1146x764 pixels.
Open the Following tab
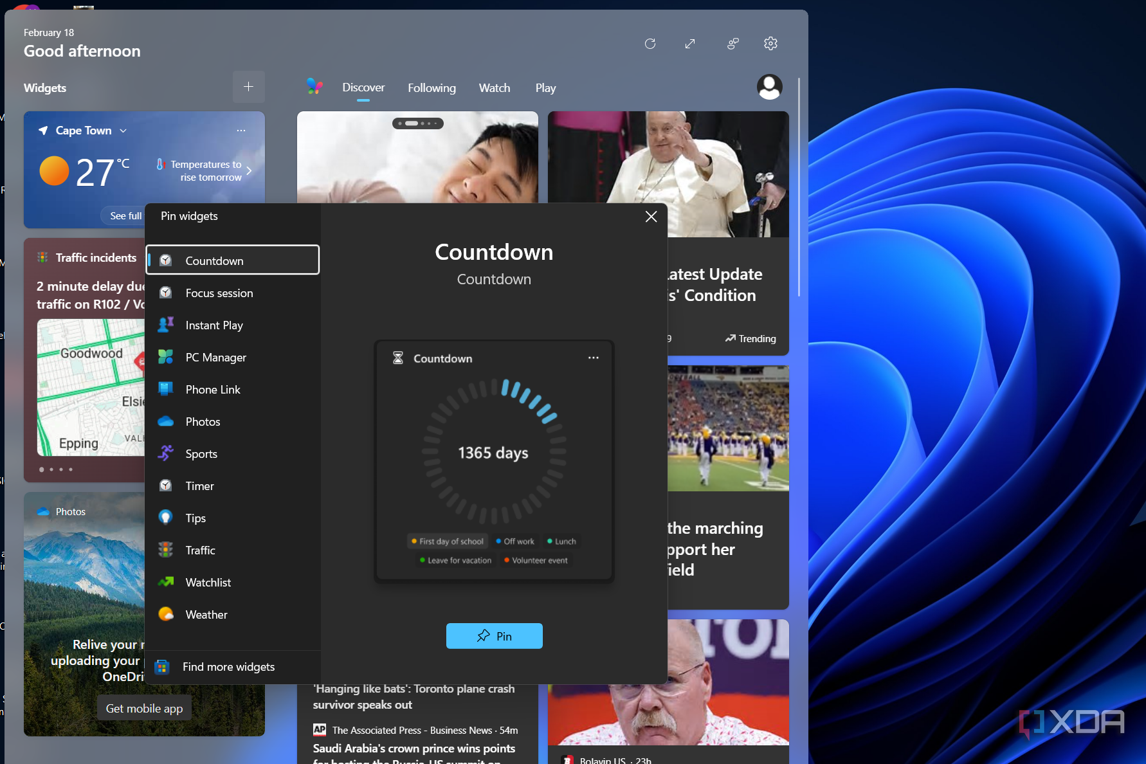tap(432, 88)
